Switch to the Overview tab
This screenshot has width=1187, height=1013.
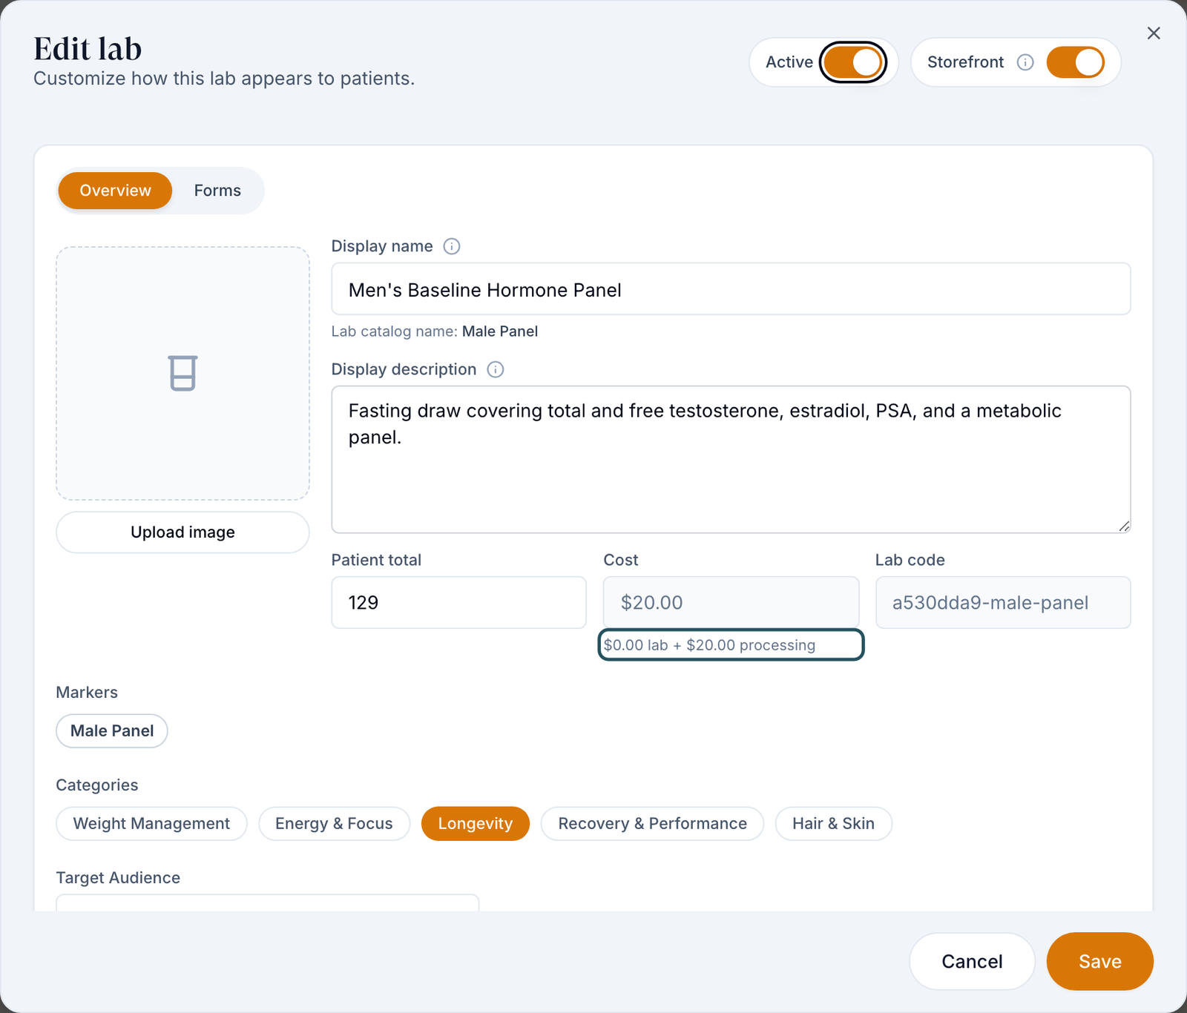pos(115,191)
